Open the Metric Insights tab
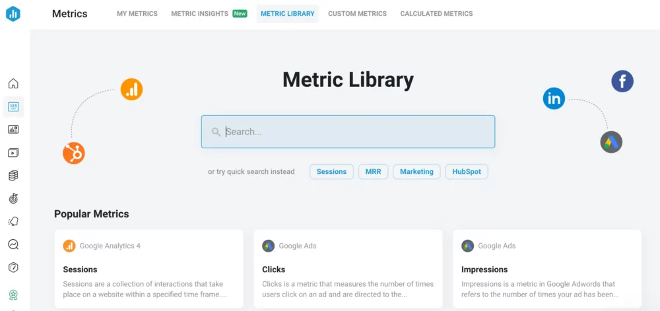This screenshot has height=311, width=660. point(199,13)
